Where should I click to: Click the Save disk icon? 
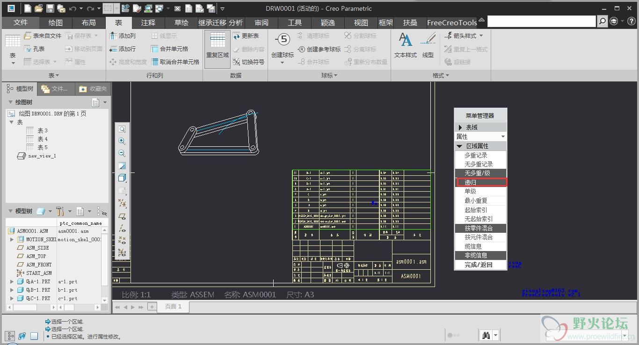(x=50, y=8)
